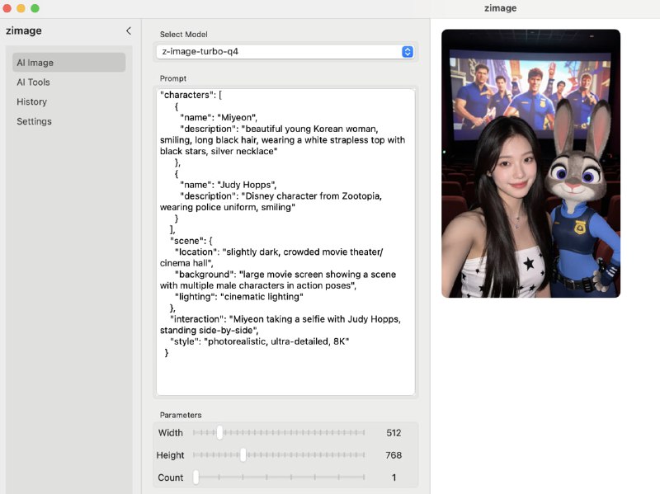
Task: Open the Select Model dropdown
Action: coord(285,50)
